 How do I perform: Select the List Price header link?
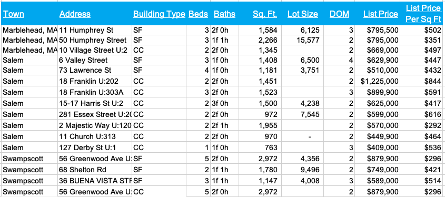pos(381,14)
